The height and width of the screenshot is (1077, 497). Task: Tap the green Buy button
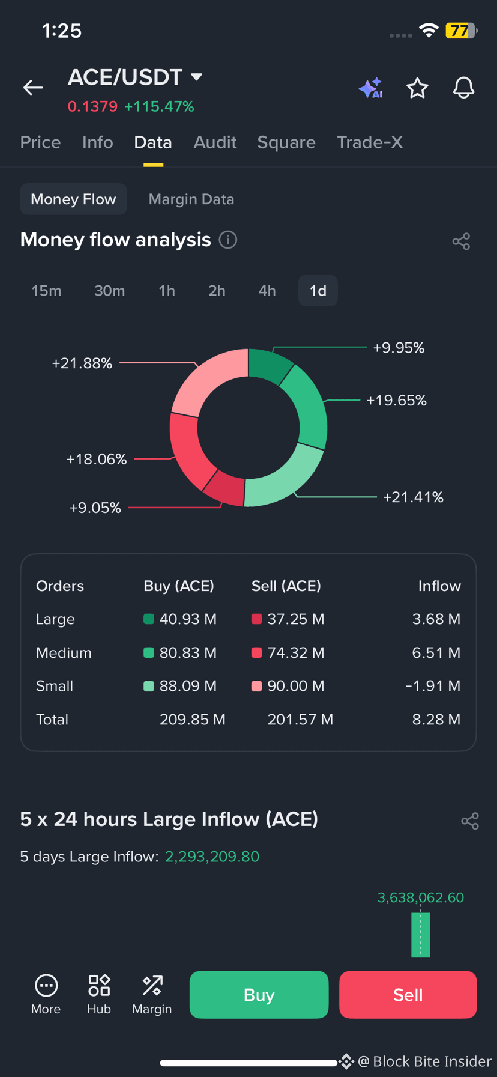click(x=259, y=995)
